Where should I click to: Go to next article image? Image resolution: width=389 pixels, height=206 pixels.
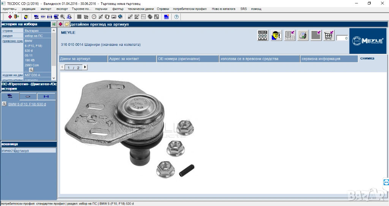(85, 67)
